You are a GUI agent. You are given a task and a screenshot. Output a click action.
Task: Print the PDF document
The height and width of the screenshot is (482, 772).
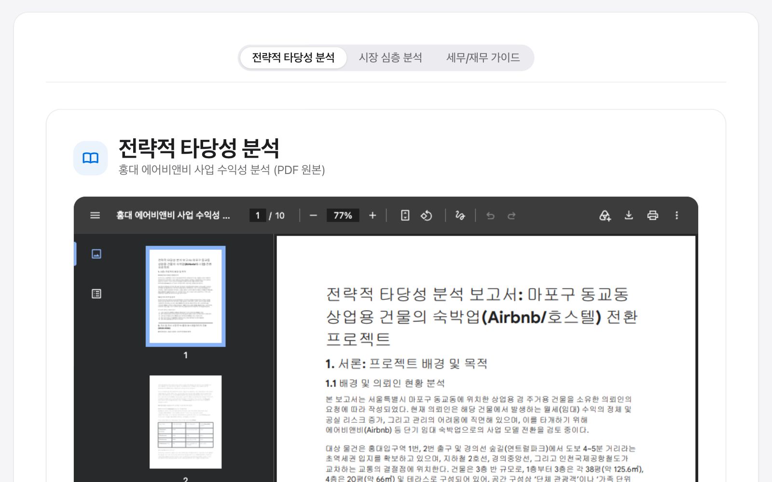(652, 215)
